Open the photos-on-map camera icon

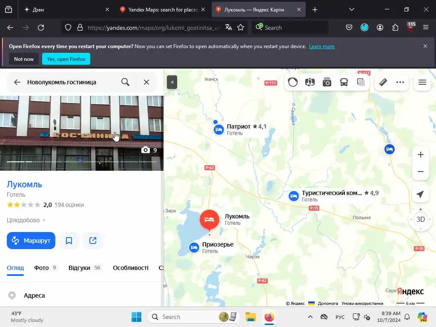(x=327, y=82)
